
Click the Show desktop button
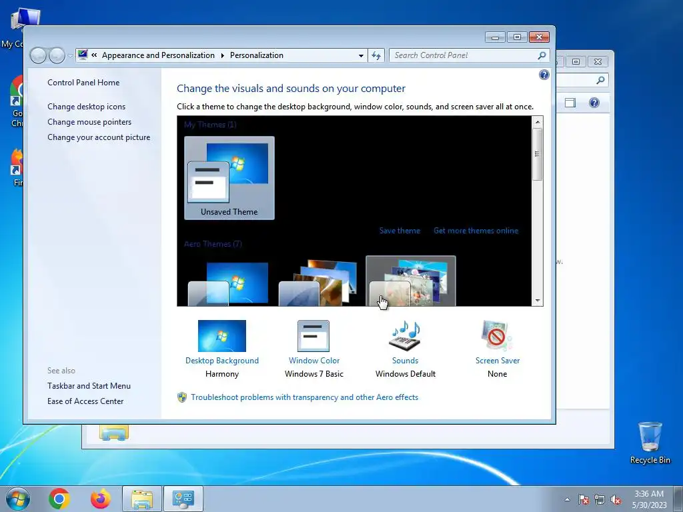[678, 499]
